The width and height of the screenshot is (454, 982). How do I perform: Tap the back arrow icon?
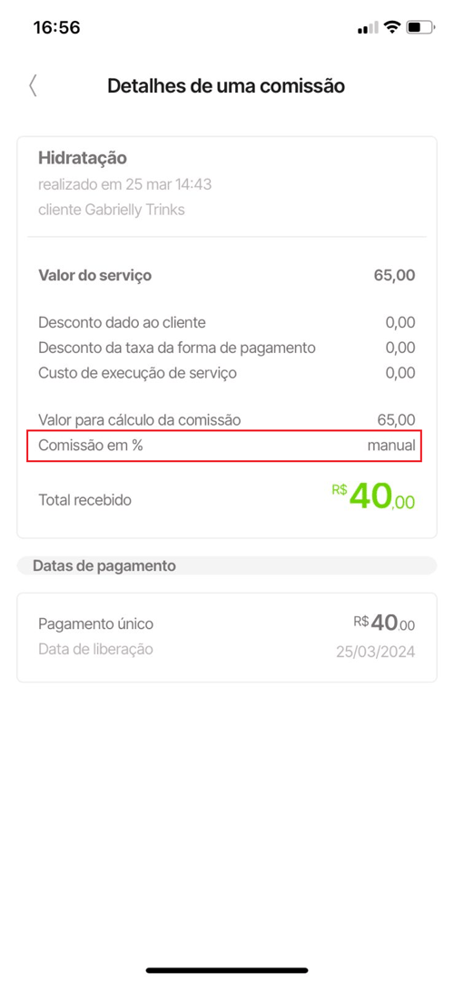[33, 86]
